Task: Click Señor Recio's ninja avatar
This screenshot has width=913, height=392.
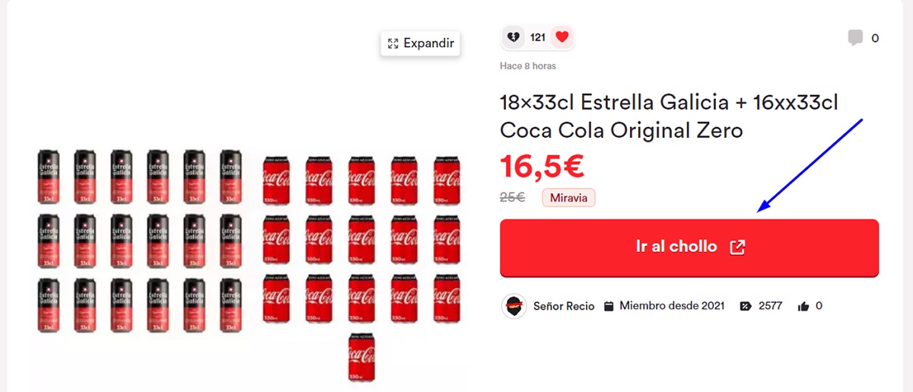Action: pyautogui.click(x=514, y=306)
